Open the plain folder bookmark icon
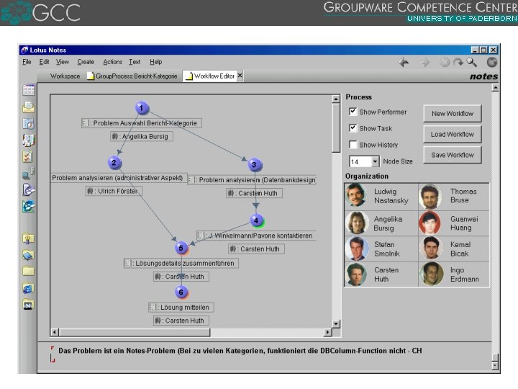This screenshot has width=518, height=389. coord(28,272)
